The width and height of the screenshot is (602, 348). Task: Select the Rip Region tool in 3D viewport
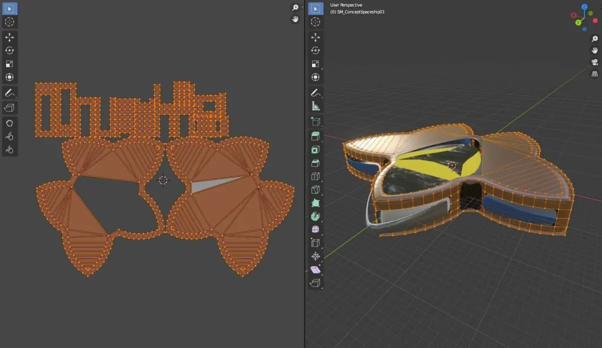coord(316,283)
